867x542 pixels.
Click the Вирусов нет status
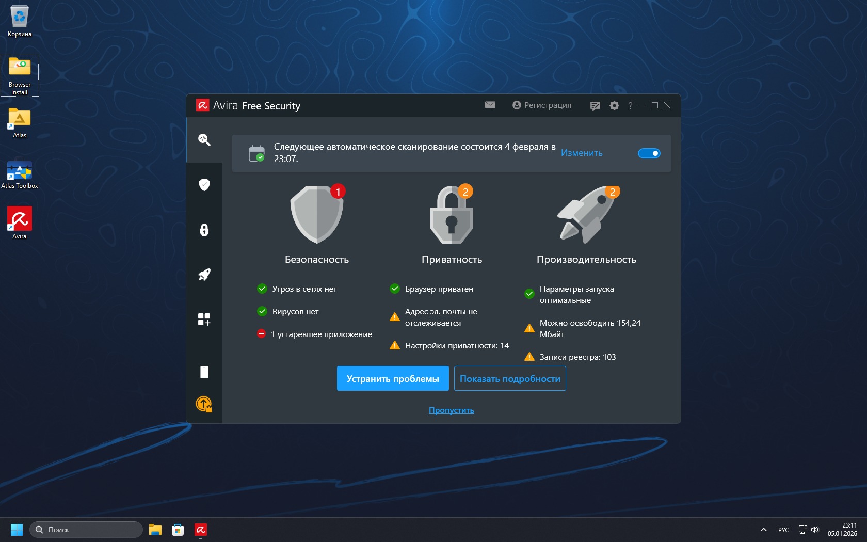(288, 312)
